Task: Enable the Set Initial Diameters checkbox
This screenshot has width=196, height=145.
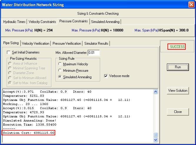Action: (9, 52)
